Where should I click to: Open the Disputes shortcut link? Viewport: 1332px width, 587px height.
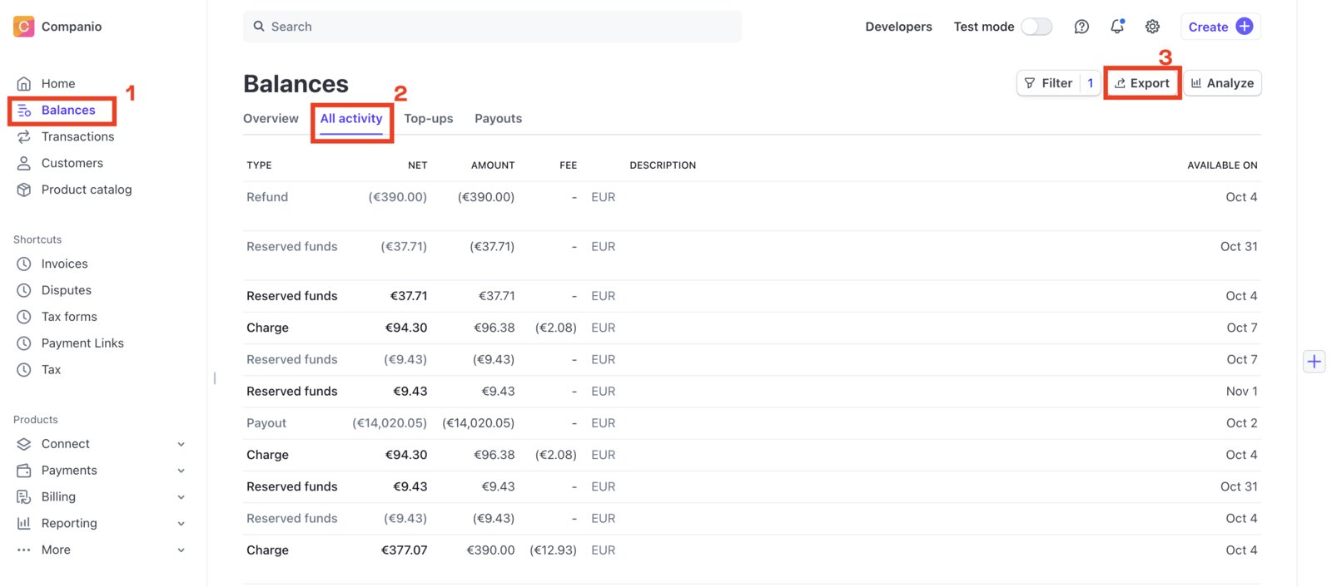[x=67, y=291]
